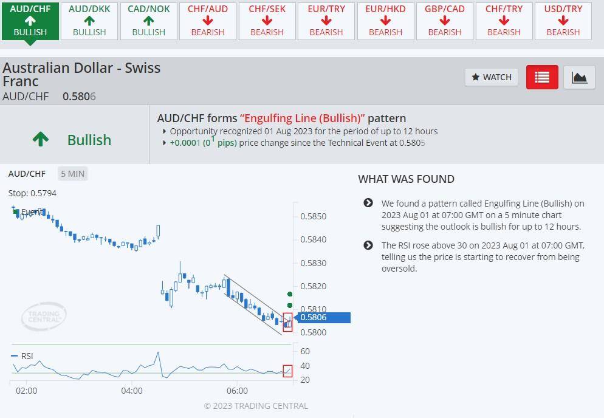This screenshot has width=604, height=418.
Task: Select the CHF/SEK bearish tab
Action: click(x=267, y=21)
